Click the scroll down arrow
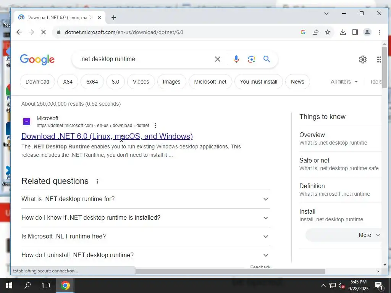The image size is (391, 293). pos(385,265)
